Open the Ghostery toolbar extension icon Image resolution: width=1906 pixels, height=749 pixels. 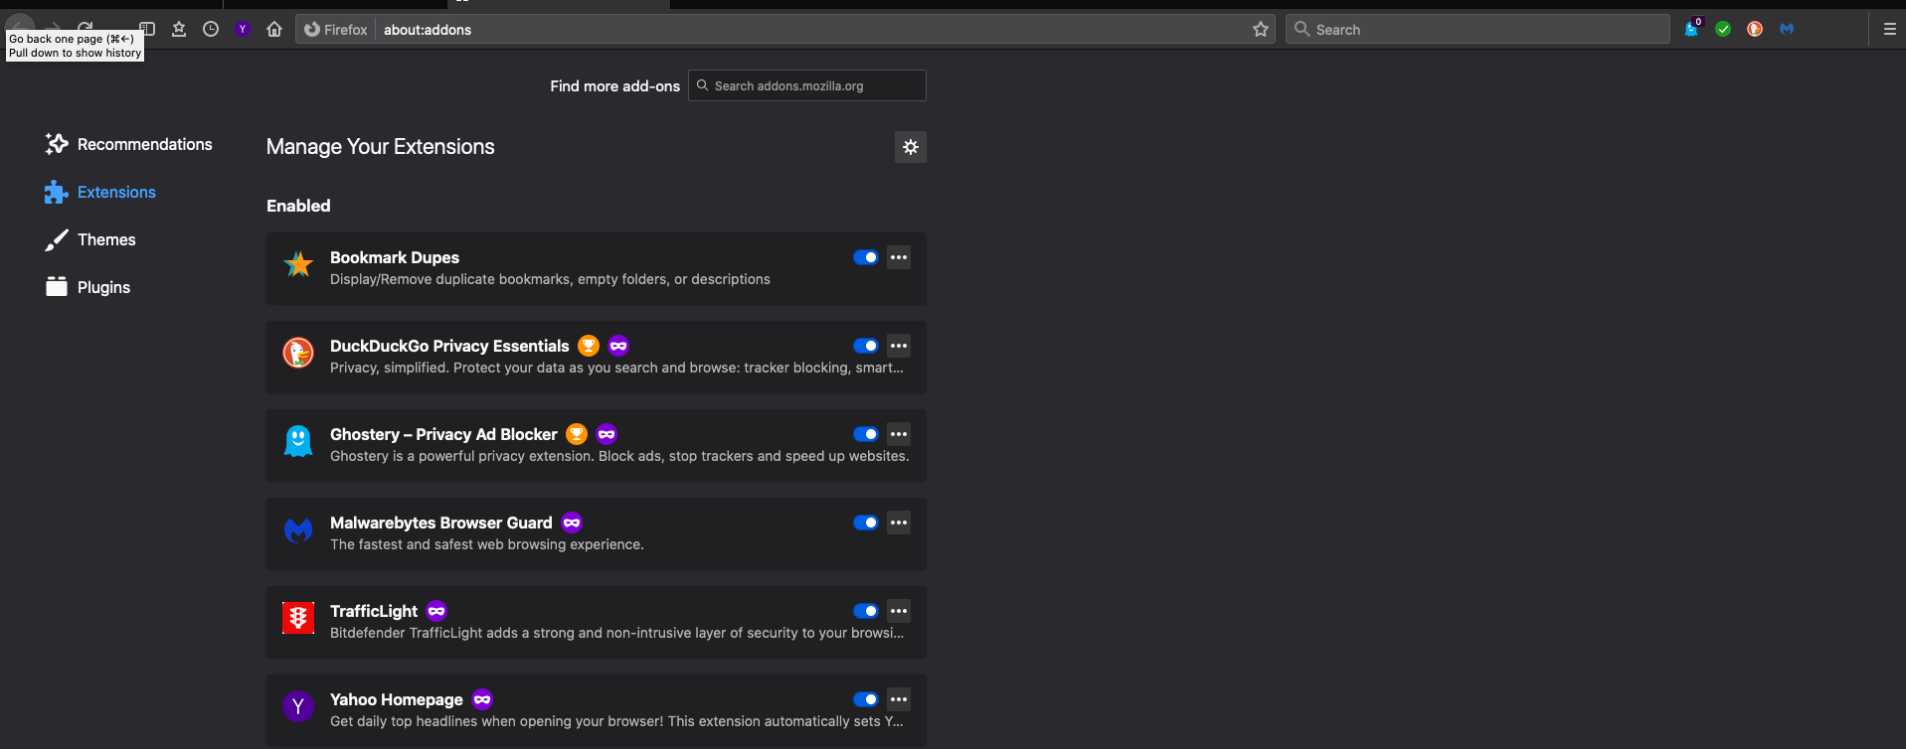coord(1691,29)
